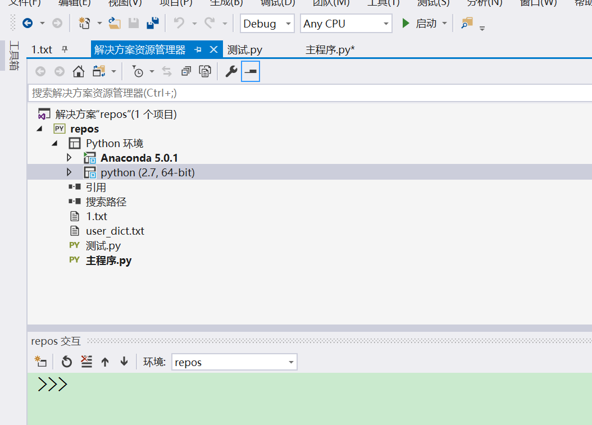Viewport: 592px width, 425px height.
Task: Click the Show All Files icon
Action: [x=205, y=71]
